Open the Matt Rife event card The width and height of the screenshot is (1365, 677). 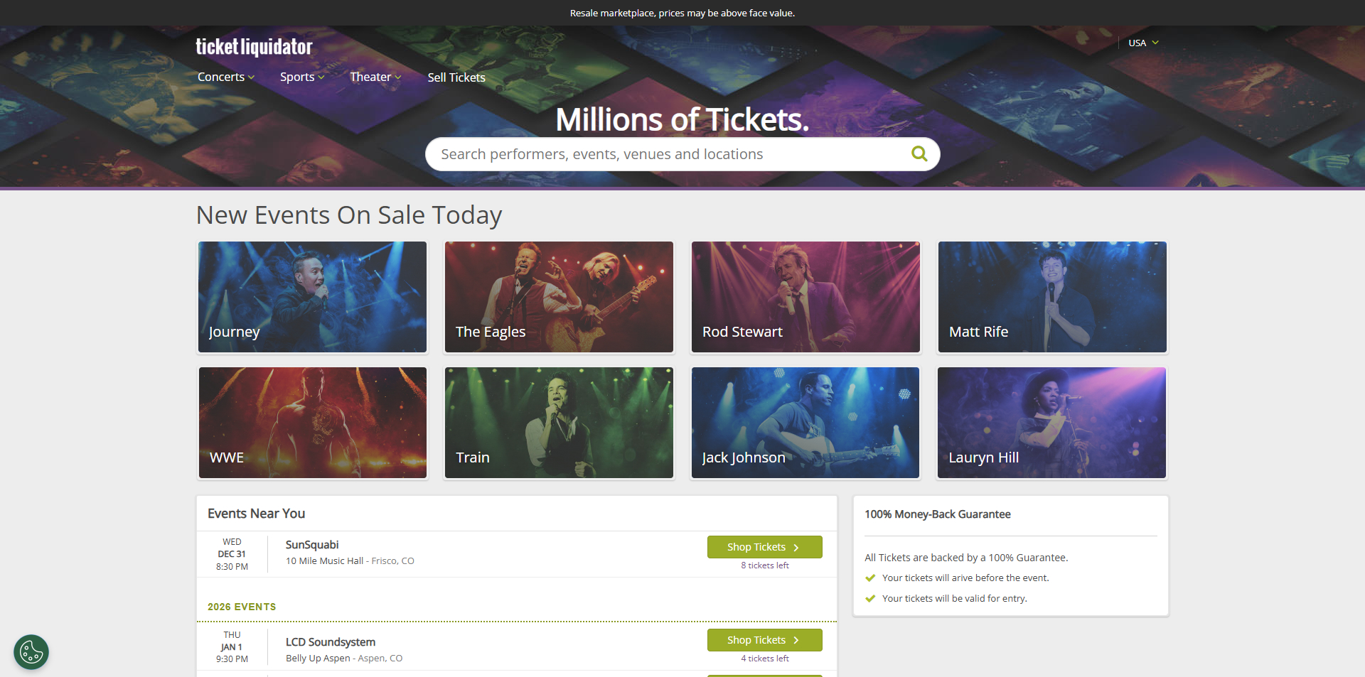(1052, 297)
